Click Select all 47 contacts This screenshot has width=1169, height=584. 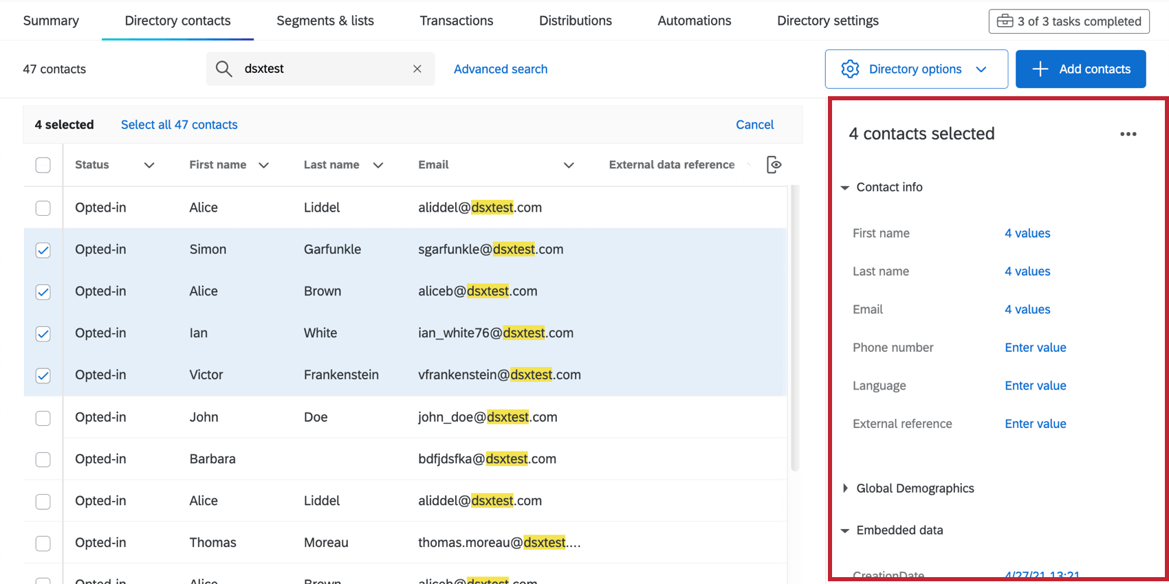click(179, 124)
